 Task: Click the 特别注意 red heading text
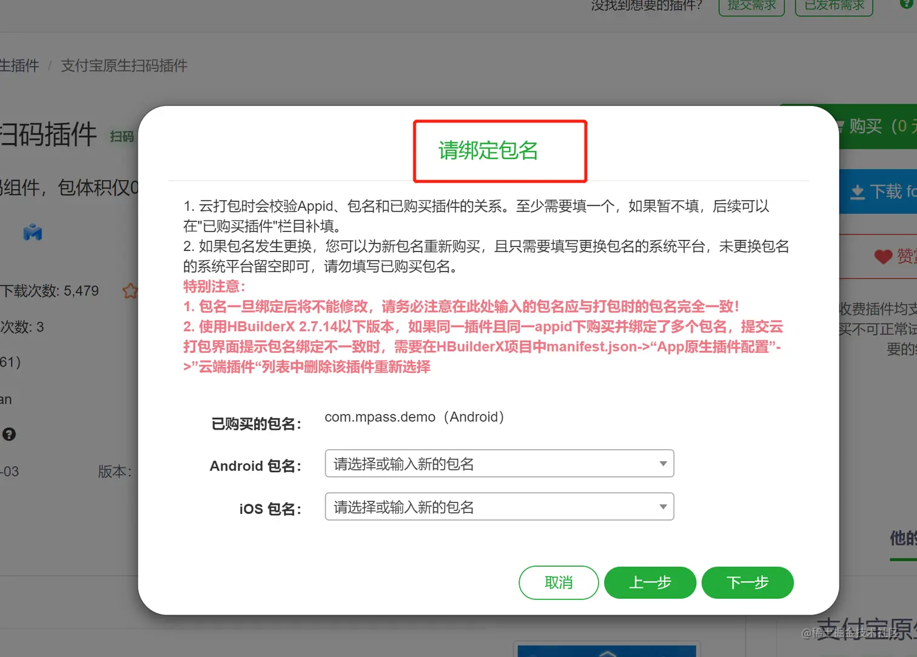pos(214,286)
